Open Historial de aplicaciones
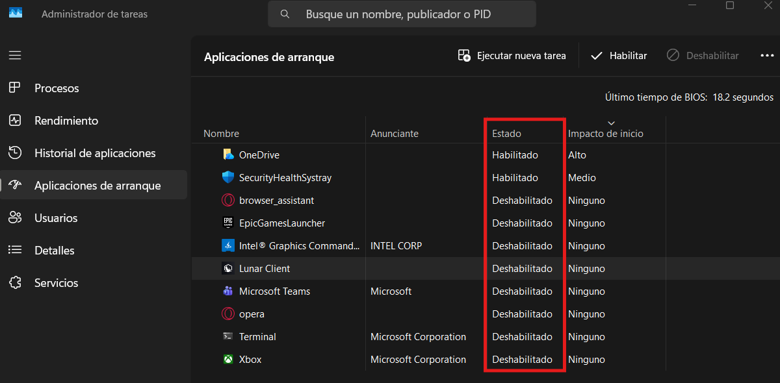This screenshot has width=780, height=383. coord(94,153)
